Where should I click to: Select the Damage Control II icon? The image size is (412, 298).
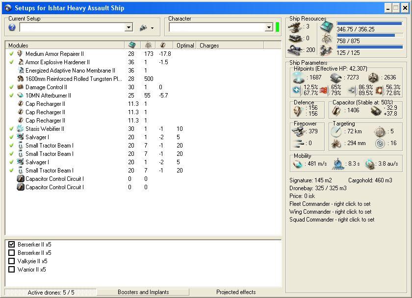click(20, 87)
